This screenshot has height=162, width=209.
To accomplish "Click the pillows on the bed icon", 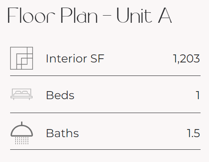I will [x=22, y=92].
